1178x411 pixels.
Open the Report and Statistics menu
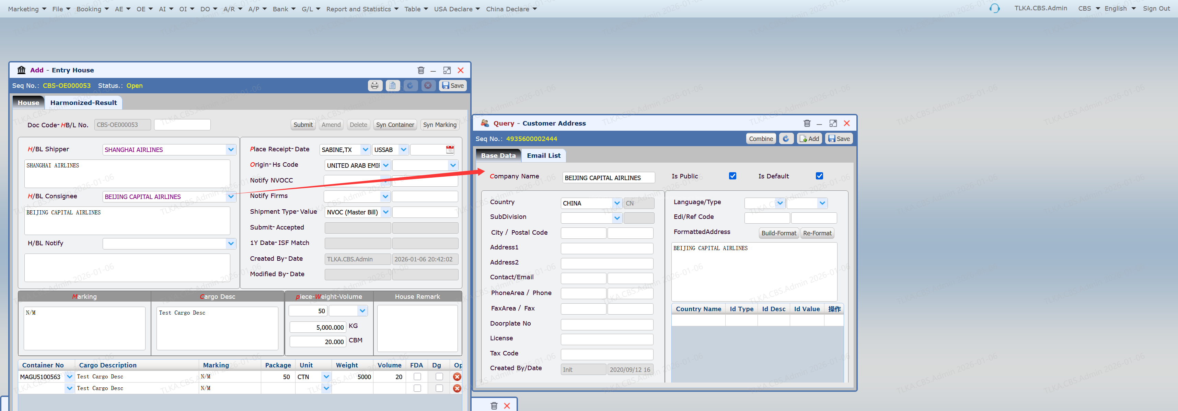click(362, 9)
